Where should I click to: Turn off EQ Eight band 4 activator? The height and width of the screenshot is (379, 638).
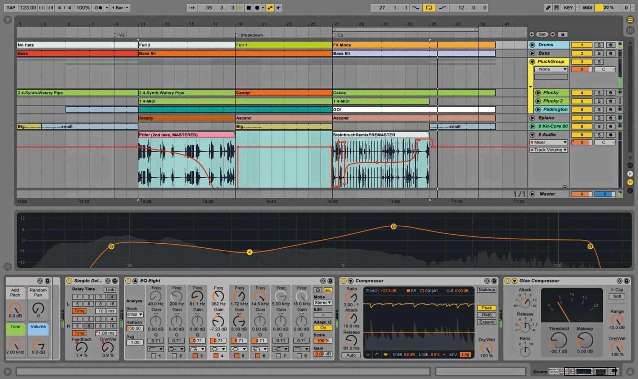tap(216, 356)
